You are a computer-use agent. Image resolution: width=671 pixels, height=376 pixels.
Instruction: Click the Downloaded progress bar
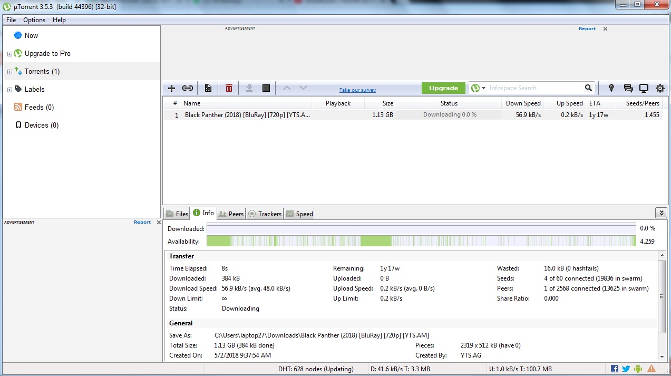click(421, 228)
